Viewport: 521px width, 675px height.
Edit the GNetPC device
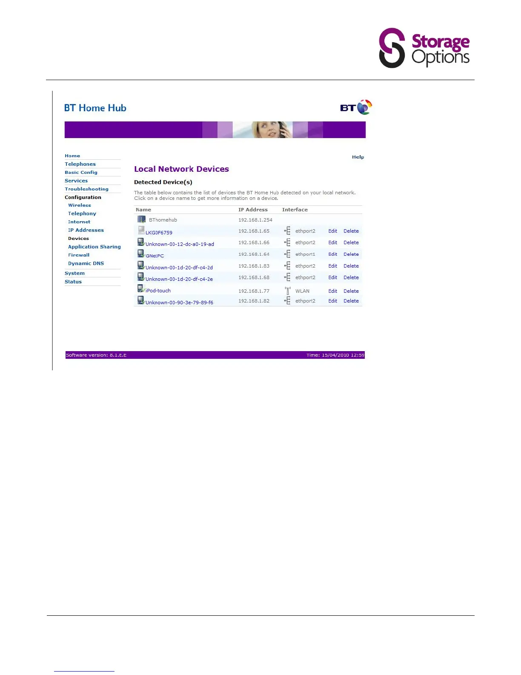(x=332, y=254)
